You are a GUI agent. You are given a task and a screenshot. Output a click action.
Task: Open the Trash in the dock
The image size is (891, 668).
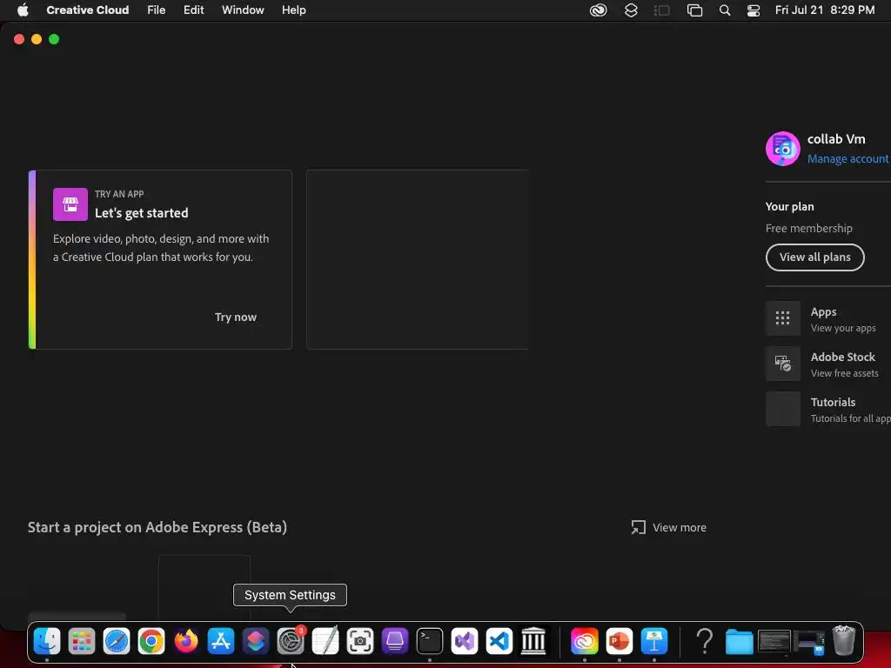click(844, 640)
